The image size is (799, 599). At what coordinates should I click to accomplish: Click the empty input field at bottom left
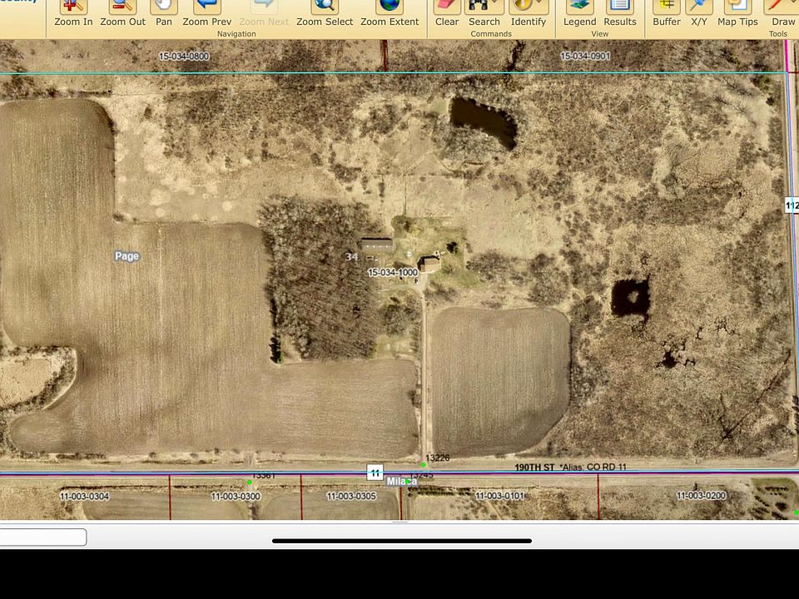point(42,537)
